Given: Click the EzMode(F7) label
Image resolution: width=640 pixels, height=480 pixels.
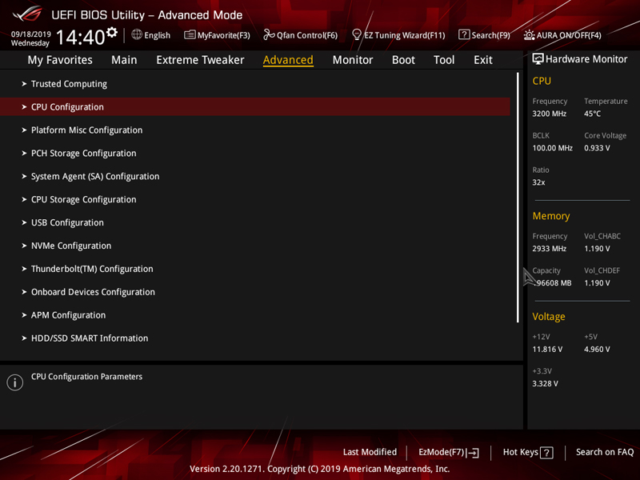Looking at the screenshot, I should tap(442, 452).
